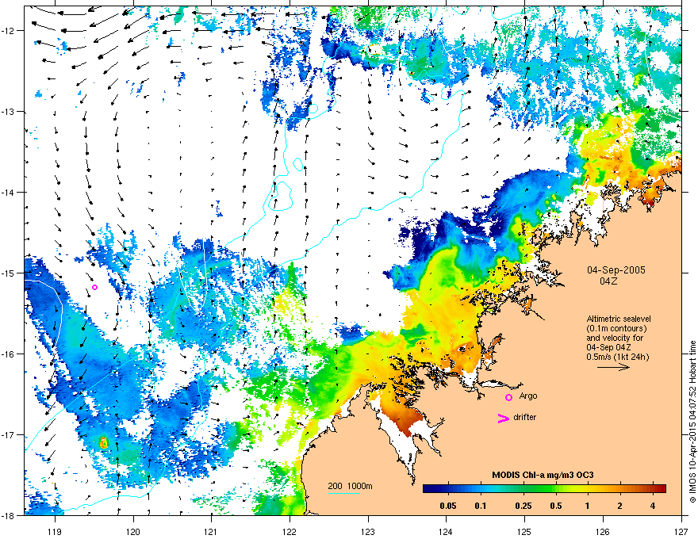Image resolution: width=698 pixels, height=539 pixels.
Task: Click the longitude axis label '127'
Action: (681, 531)
